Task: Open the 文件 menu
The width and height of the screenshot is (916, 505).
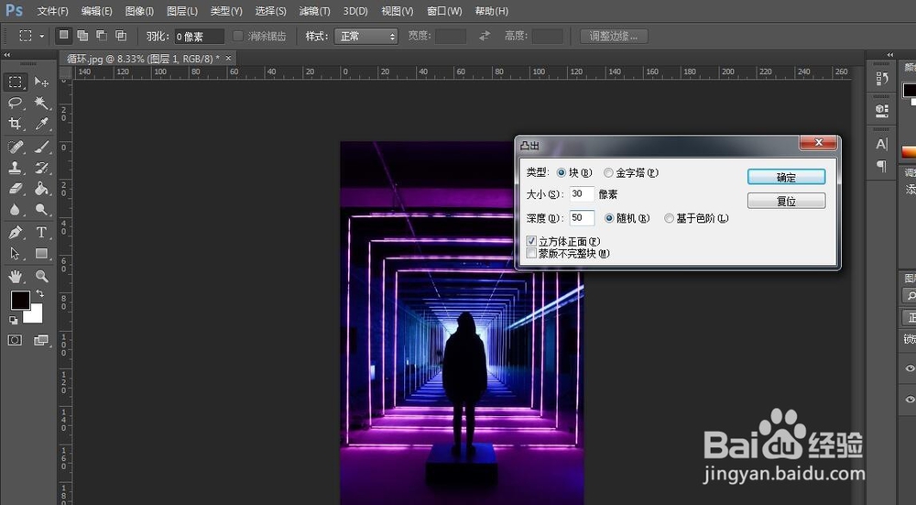Action: tap(52, 11)
